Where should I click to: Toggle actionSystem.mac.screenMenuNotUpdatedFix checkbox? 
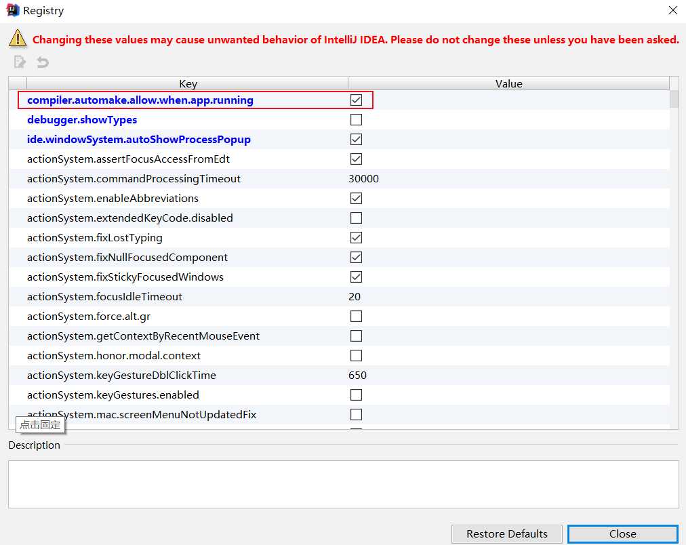coord(356,415)
